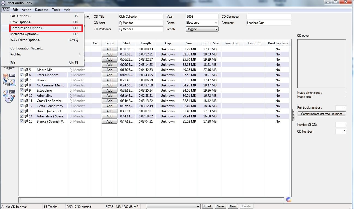This screenshot has height=209, width=354.
Task: Sort by the Compr. Size column header
Action: (210, 43)
